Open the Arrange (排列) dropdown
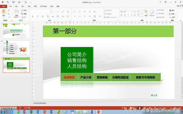This screenshot has width=183, height=114. [146, 13]
